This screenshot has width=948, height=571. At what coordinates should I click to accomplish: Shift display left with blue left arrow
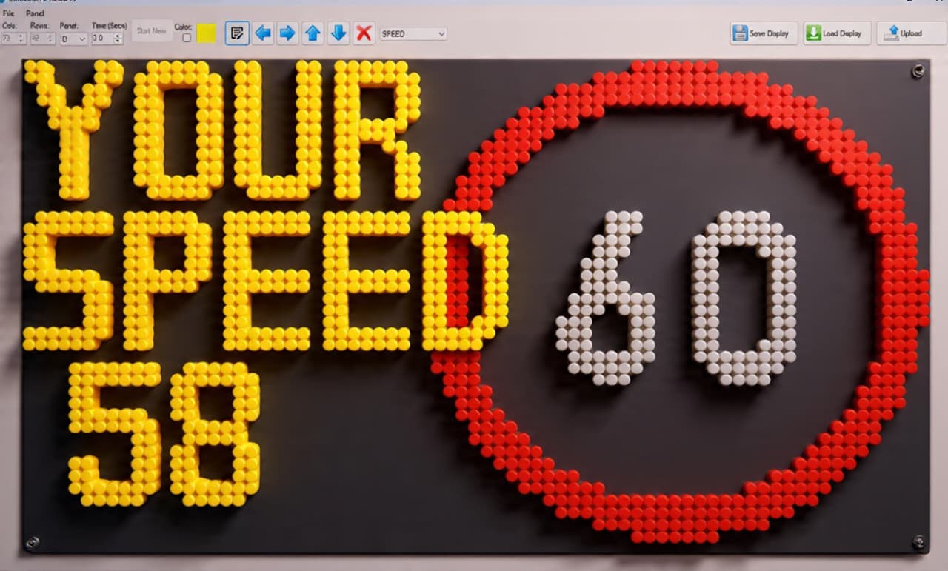(x=262, y=33)
